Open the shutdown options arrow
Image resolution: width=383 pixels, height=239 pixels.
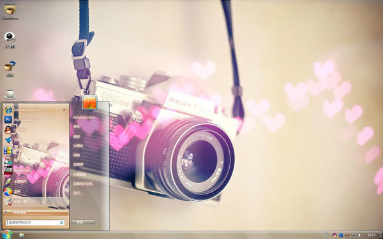point(92,222)
